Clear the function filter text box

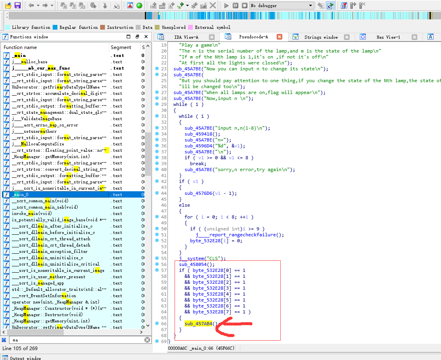[x=147, y=340]
